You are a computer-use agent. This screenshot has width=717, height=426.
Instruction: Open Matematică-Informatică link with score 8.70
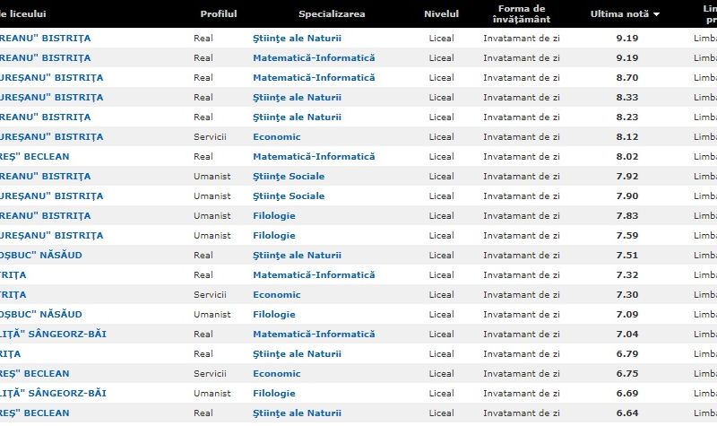coord(314,77)
